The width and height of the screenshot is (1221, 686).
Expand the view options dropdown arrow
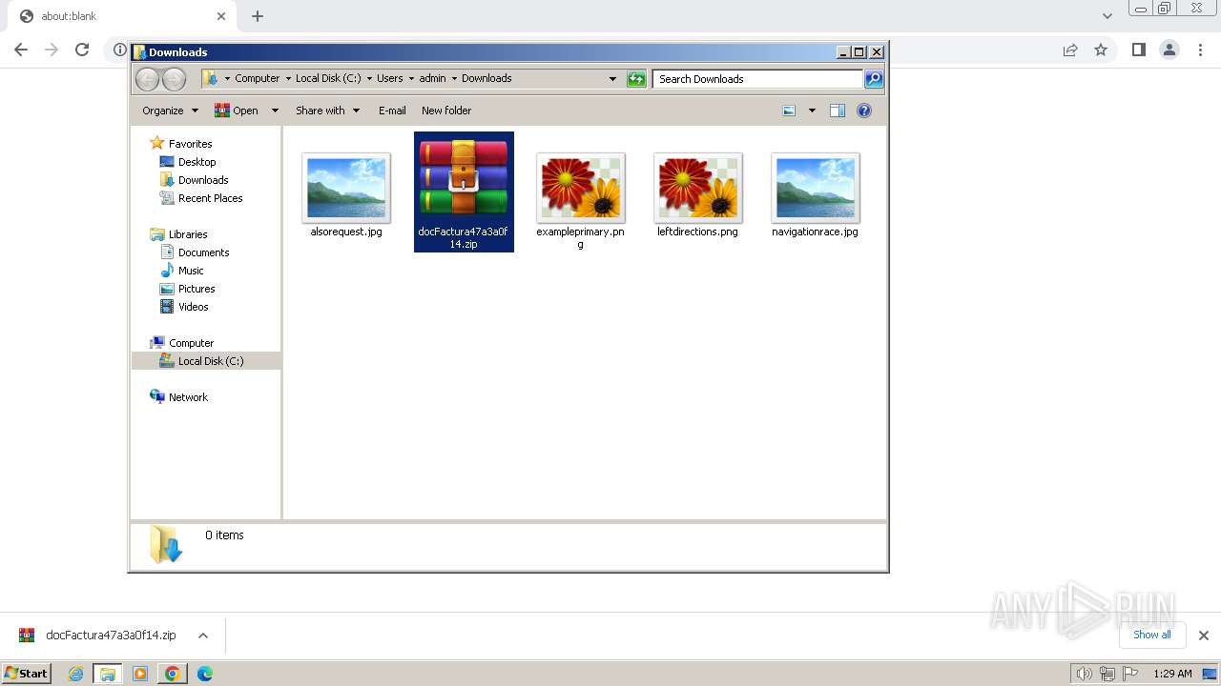coord(812,111)
